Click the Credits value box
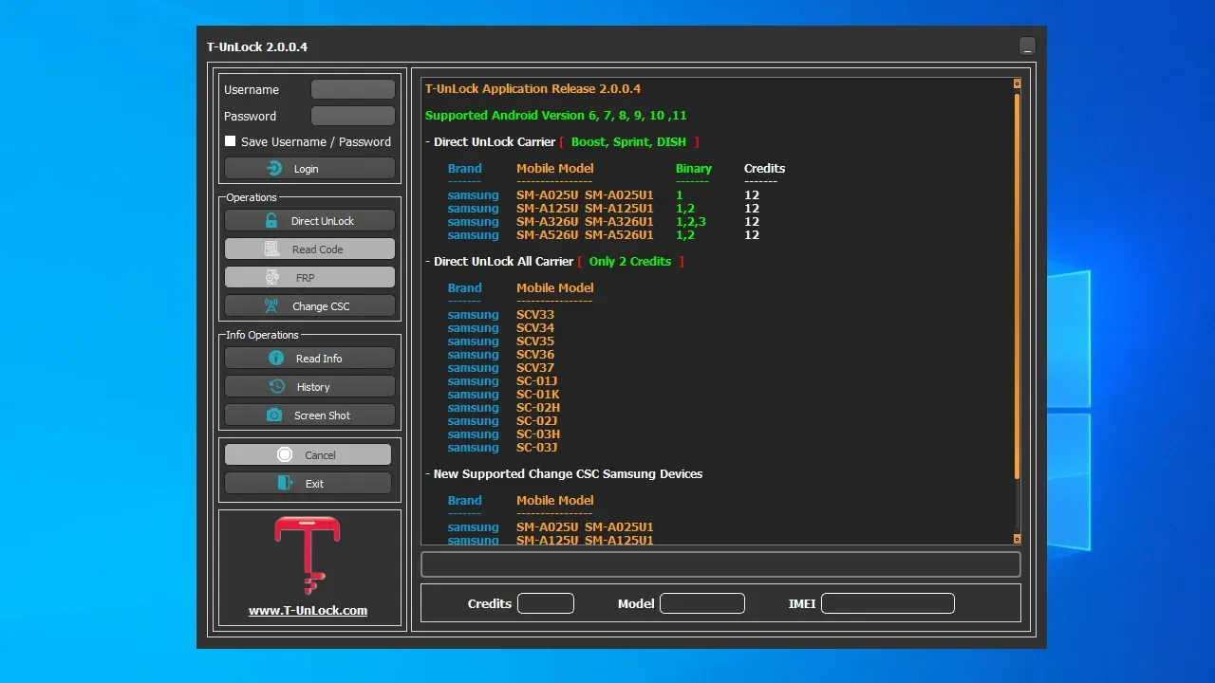1215x683 pixels. tap(546, 603)
